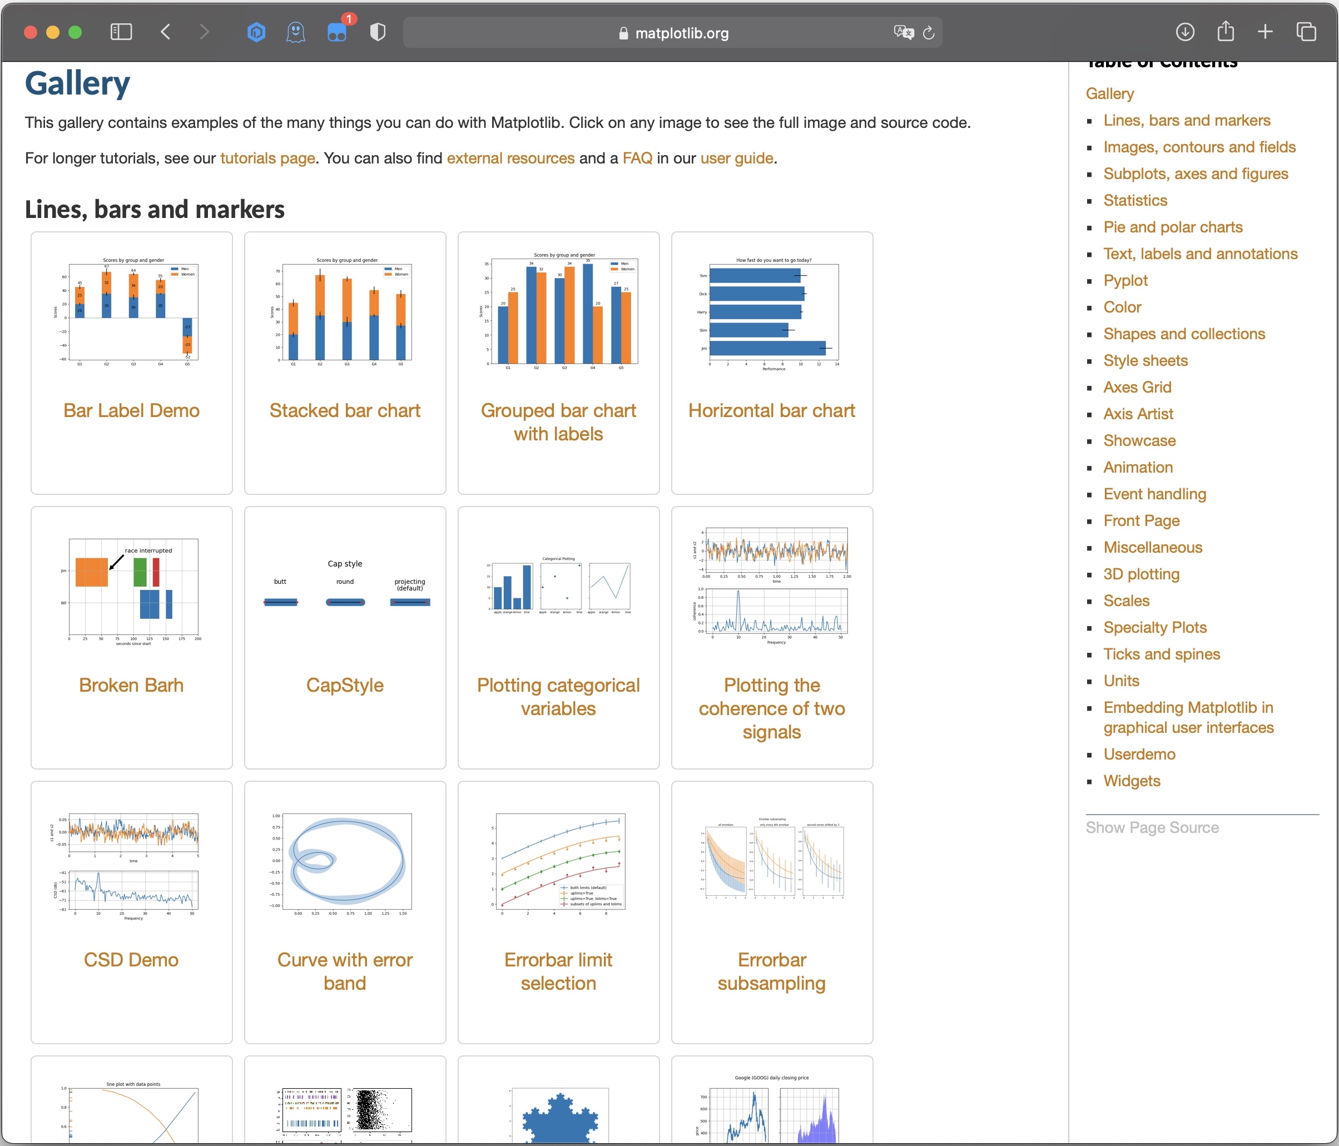Screen dimensions: 1339x1146
Task: Click the CSD Demo title link
Action: click(x=131, y=960)
